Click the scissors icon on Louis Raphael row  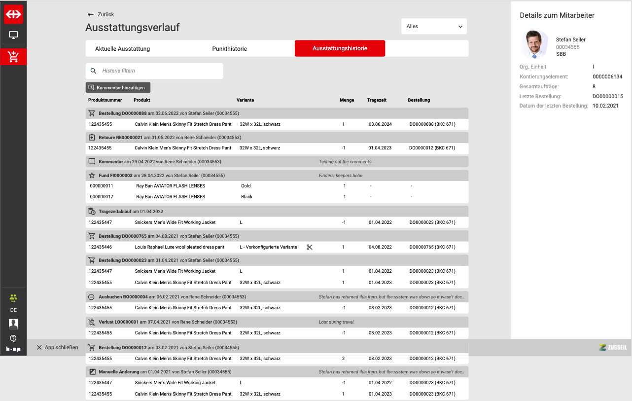[310, 247]
